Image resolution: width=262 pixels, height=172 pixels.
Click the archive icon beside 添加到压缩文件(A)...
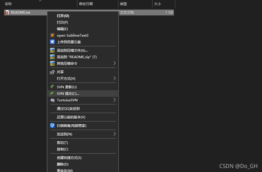[52, 50]
